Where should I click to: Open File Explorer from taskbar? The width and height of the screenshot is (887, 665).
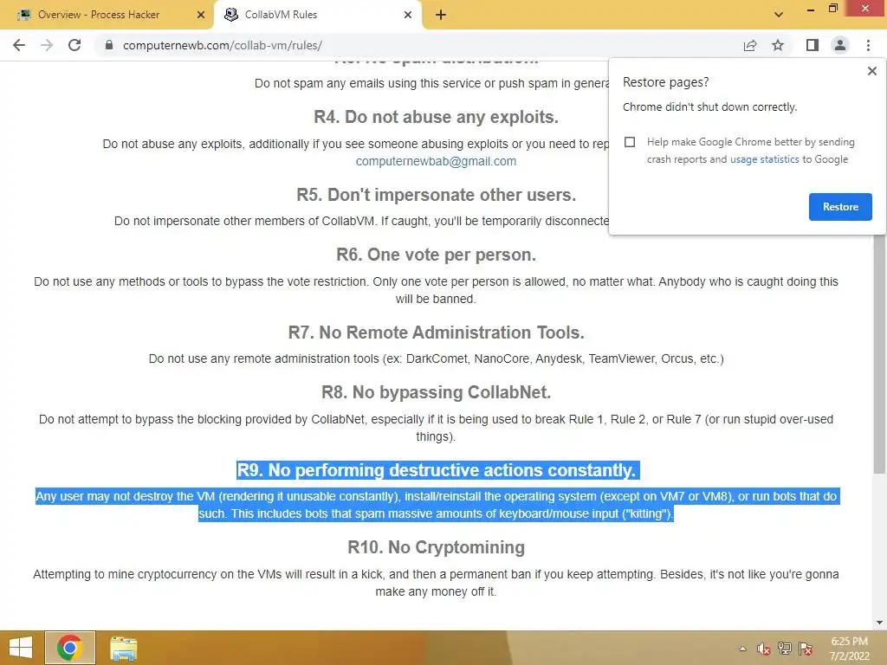tap(123, 649)
